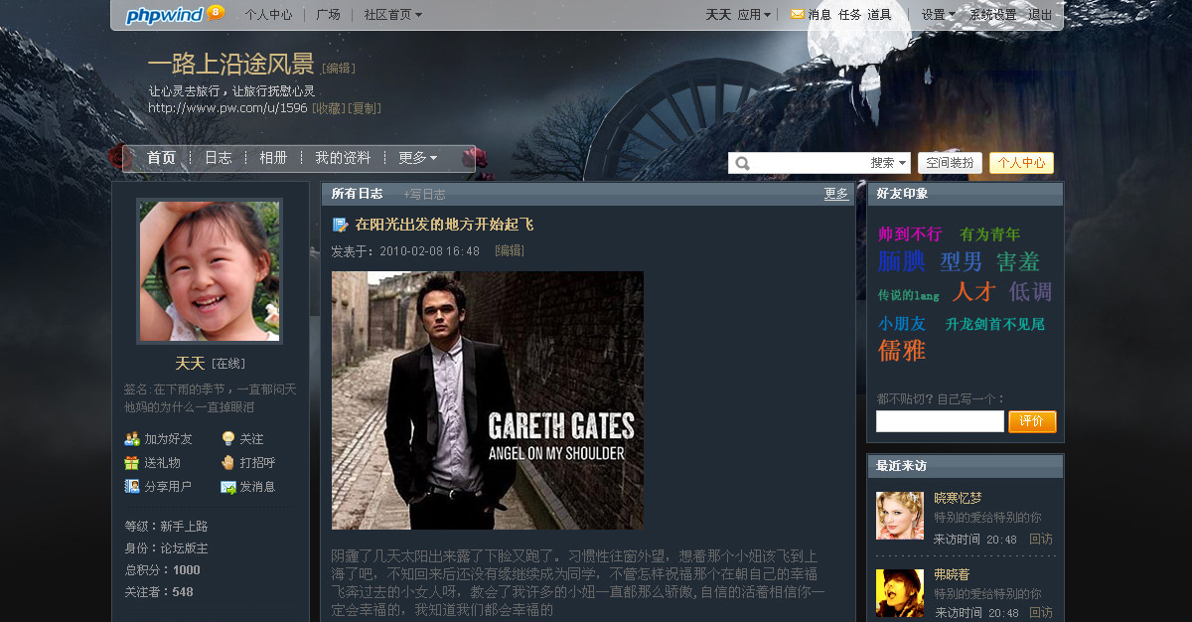The image size is (1192, 622).
Task: Click 晓寒忆梦's visitor avatar
Action: 900,516
